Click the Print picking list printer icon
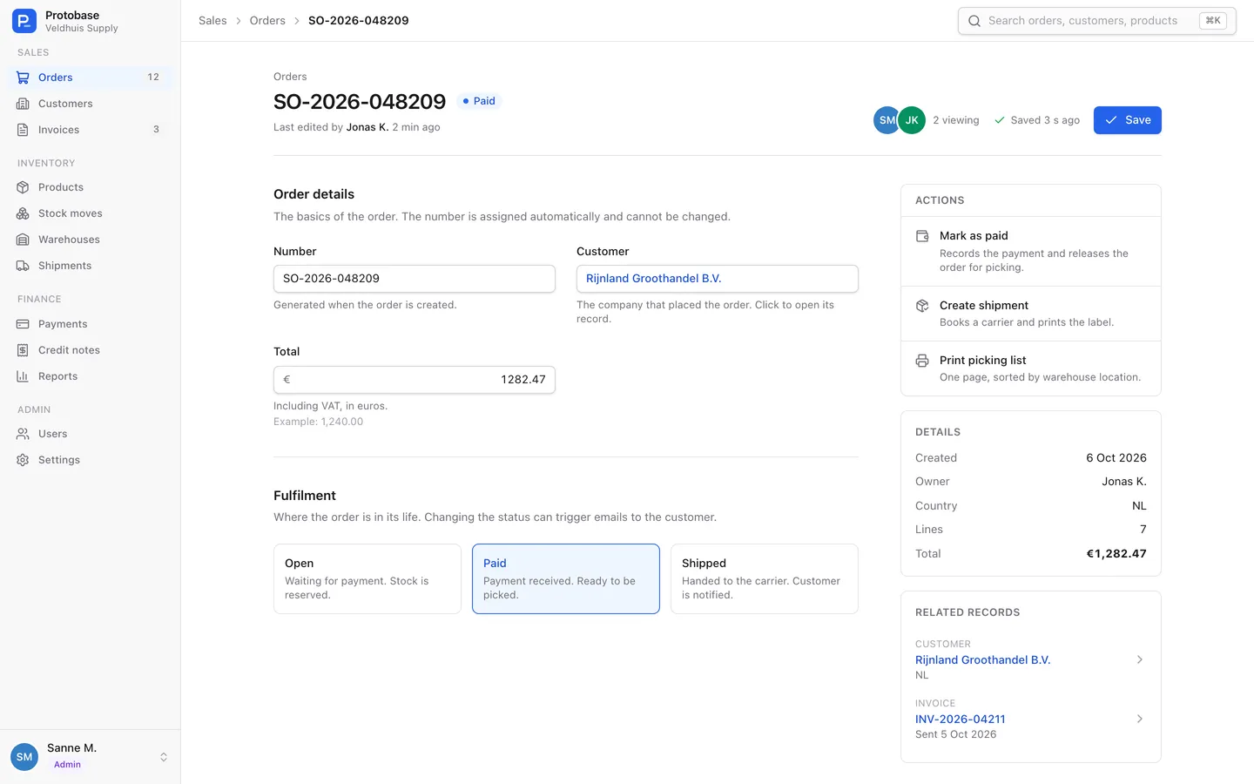Screen dimensions: 1254x784 (x=922, y=361)
